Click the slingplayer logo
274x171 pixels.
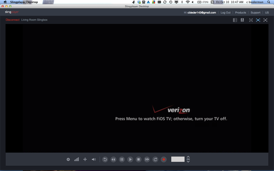coord(12,12)
